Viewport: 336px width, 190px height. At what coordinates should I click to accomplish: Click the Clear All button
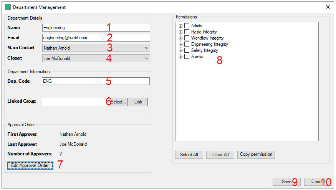(x=220, y=155)
